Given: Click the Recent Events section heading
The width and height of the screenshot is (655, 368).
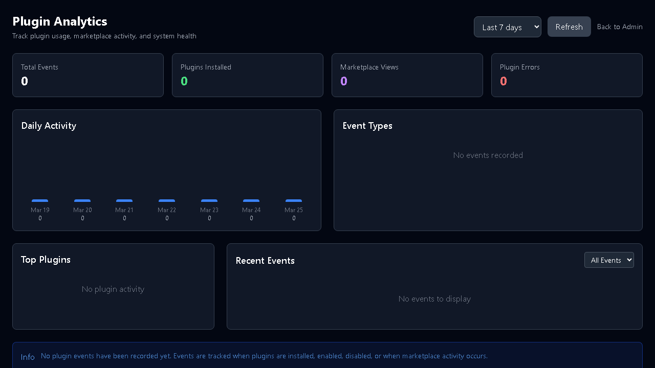Looking at the screenshot, I should pos(265,261).
